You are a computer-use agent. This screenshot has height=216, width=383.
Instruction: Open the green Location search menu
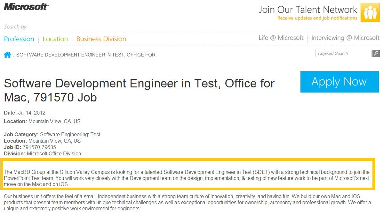55,39
